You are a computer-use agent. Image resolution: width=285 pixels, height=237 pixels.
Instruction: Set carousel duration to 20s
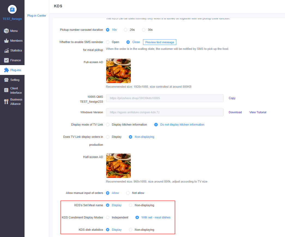126,30
